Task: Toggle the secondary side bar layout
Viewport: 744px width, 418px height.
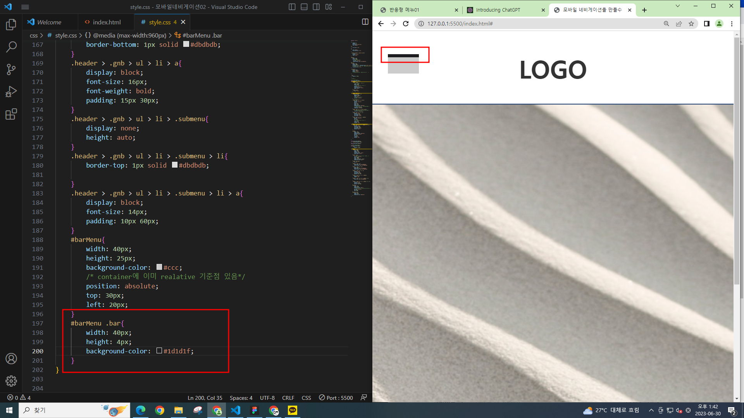Action: pyautogui.click(x=316, y=7)
